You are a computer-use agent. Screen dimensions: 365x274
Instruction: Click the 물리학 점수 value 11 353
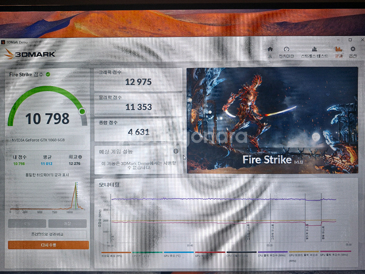(x=138, y=107)
